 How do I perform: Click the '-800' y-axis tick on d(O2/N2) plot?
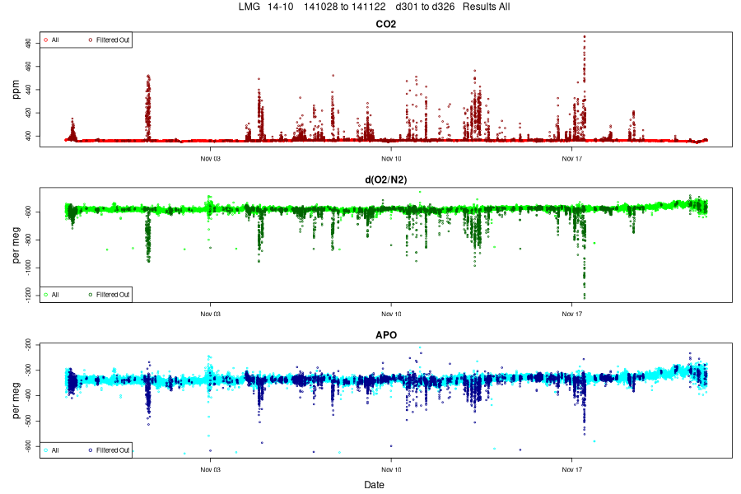(28, 240)
